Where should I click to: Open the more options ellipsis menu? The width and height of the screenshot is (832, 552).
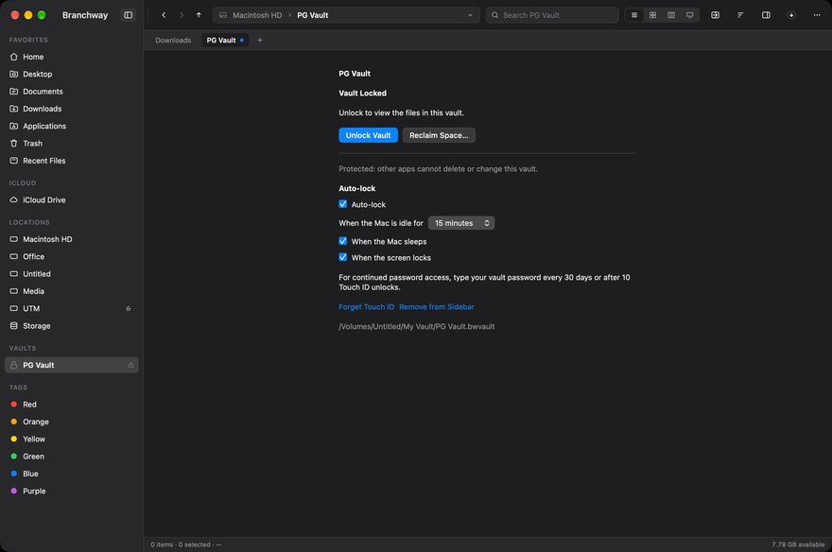(817, 15)
